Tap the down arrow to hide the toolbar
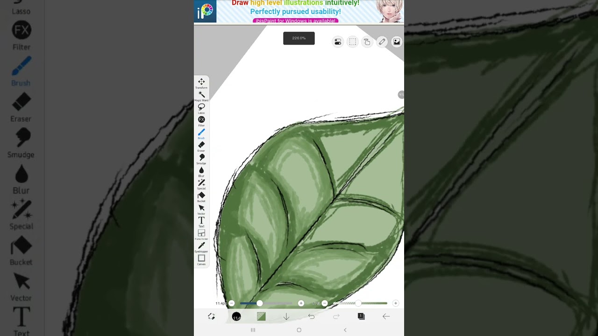598x336 pixels. click(286, 316)
